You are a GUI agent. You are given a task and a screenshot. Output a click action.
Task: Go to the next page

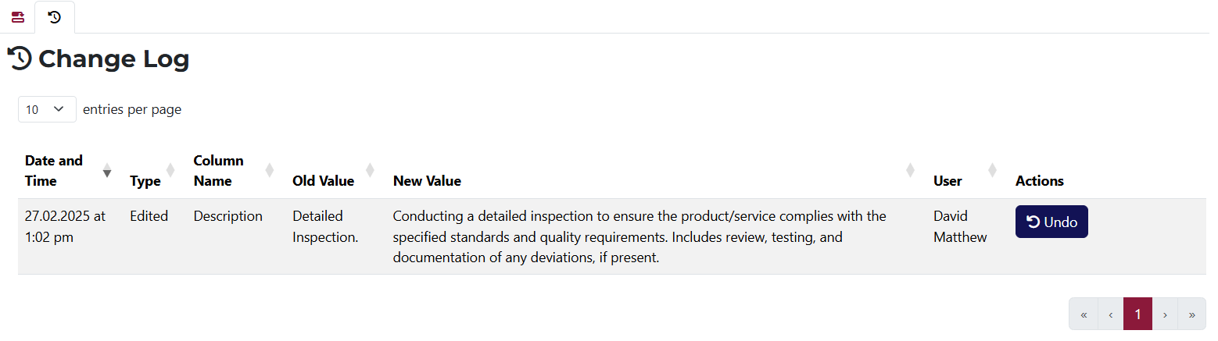(x=1165, y=314)
